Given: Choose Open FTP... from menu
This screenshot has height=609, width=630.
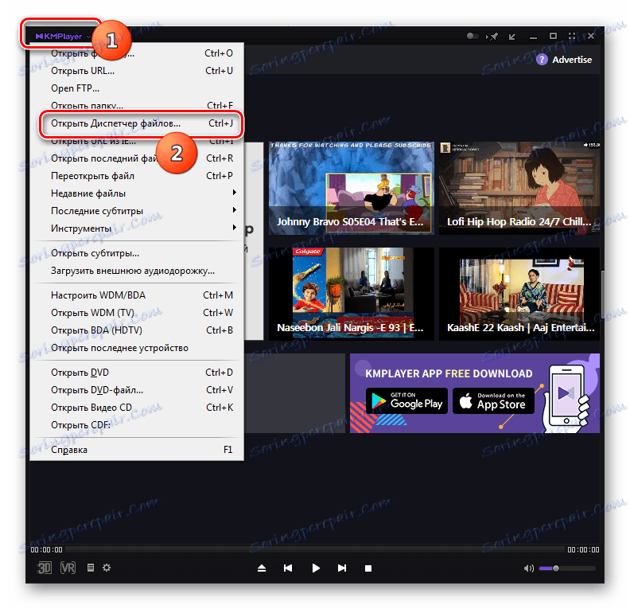Looking at the screenshot, I should pos(137,88).
